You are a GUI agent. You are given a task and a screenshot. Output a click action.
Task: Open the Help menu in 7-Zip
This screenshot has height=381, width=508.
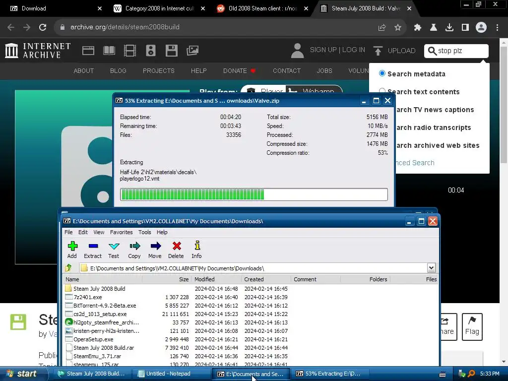point(162,232)
